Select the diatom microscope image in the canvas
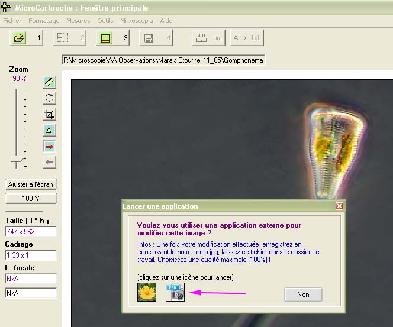Image resolution: width=393 pixels, height=327 pixels. click(232, 140)
